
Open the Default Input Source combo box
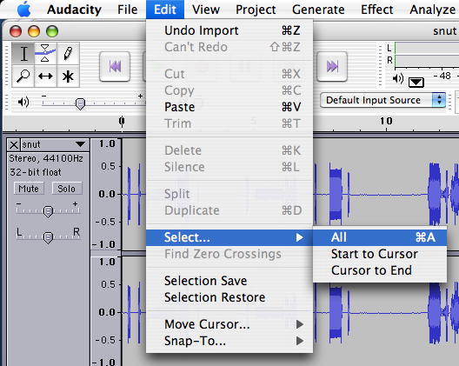tap(382, 100)
